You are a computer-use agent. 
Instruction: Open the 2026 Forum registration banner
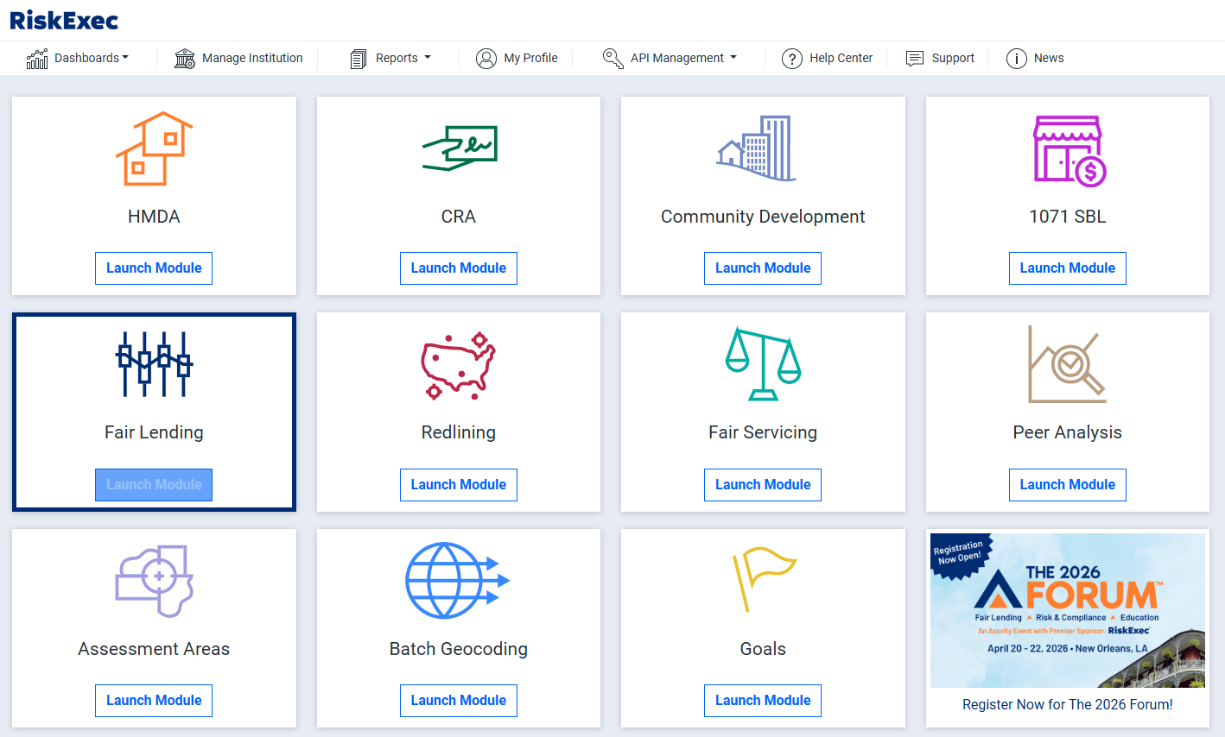point(1067,611)
